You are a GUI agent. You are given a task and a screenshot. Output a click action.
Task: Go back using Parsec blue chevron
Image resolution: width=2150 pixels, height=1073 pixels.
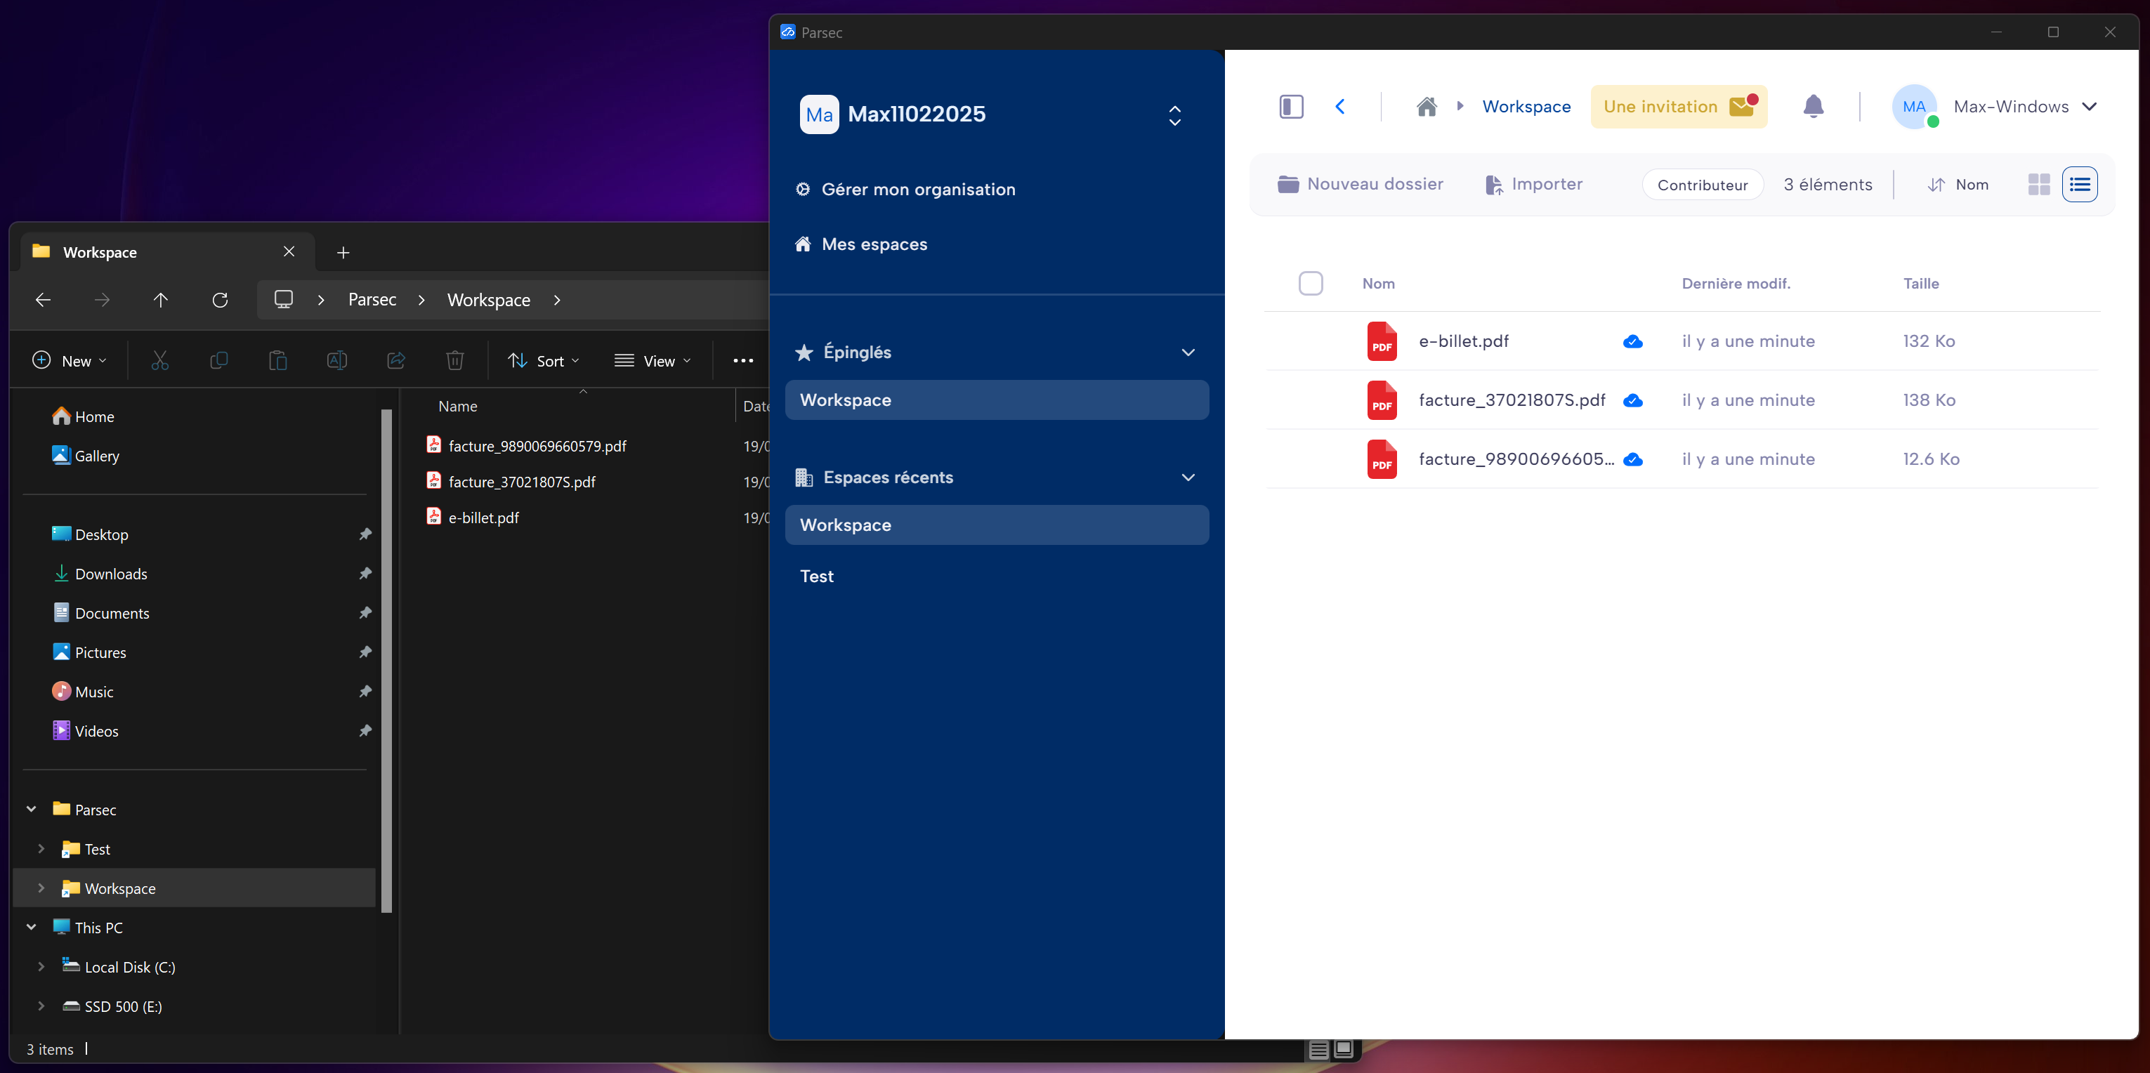pos(1339,107)
